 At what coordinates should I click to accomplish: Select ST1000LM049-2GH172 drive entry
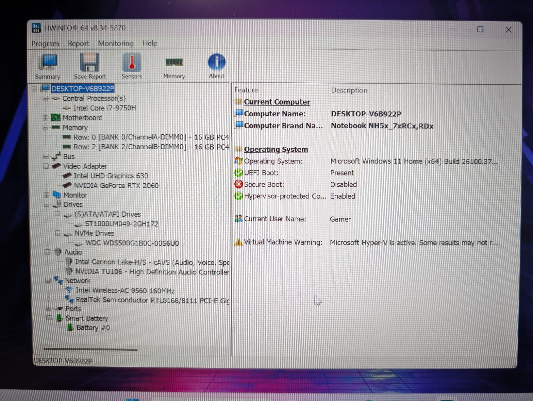pyautogui.click(x=122, y=224)
